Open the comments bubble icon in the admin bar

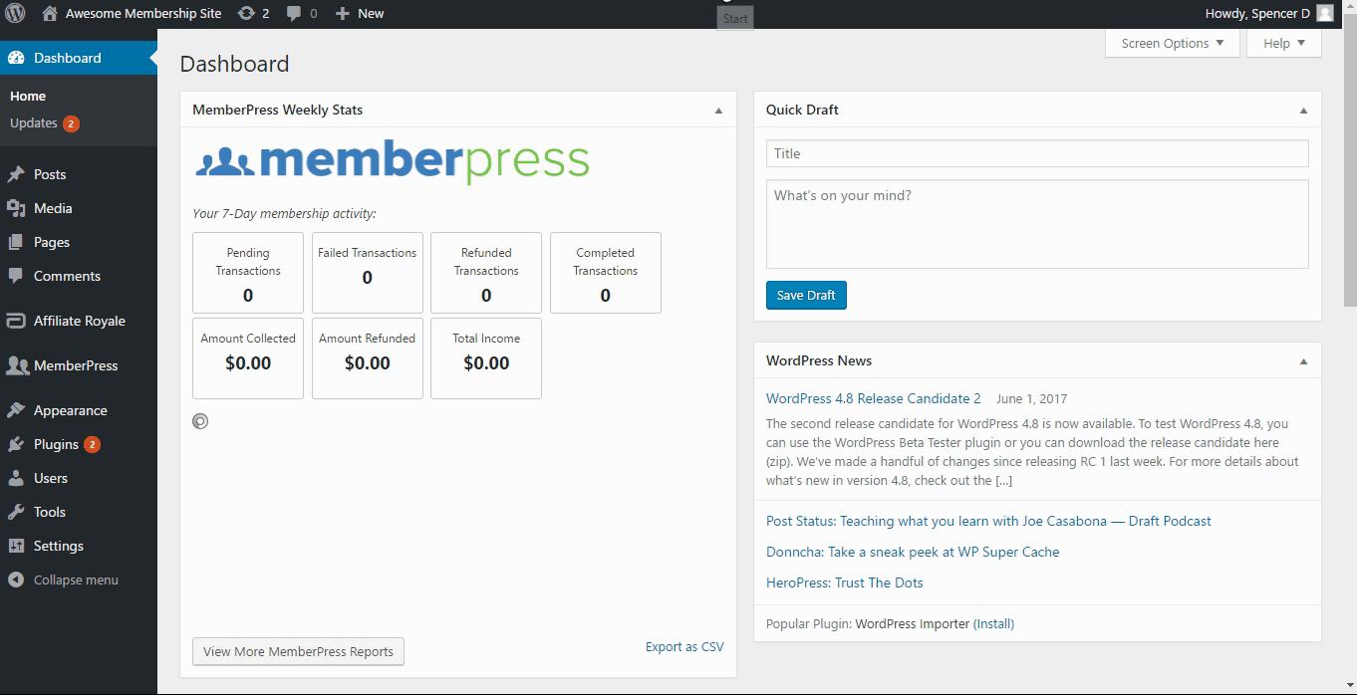(294, 13)
